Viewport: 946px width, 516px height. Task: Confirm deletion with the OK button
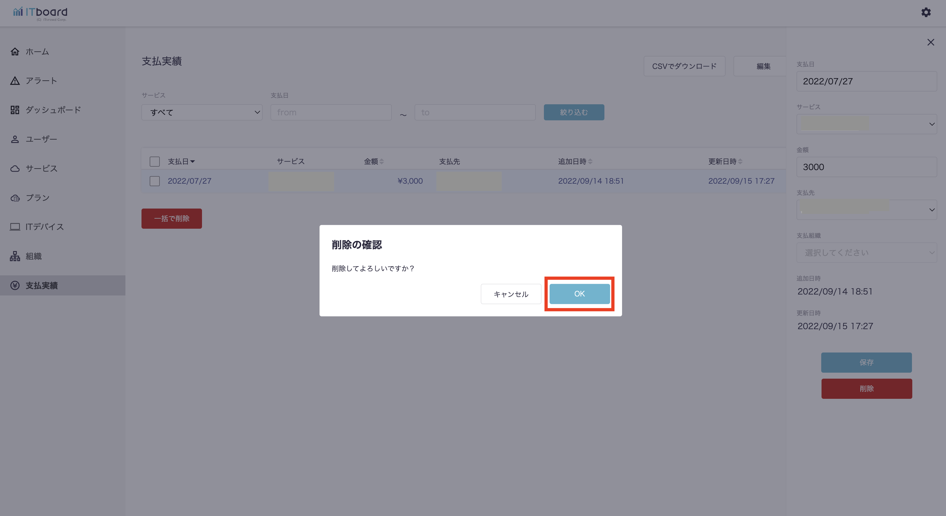pyautogui.click(x=579, y=294)
